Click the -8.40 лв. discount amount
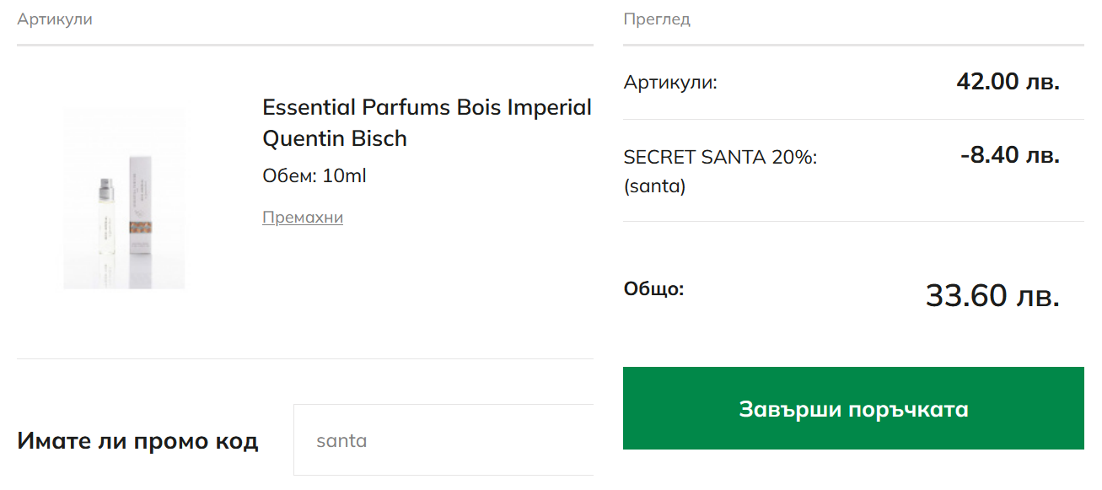The height and width of the screenshot is (490, 1102). point(1009,155)
